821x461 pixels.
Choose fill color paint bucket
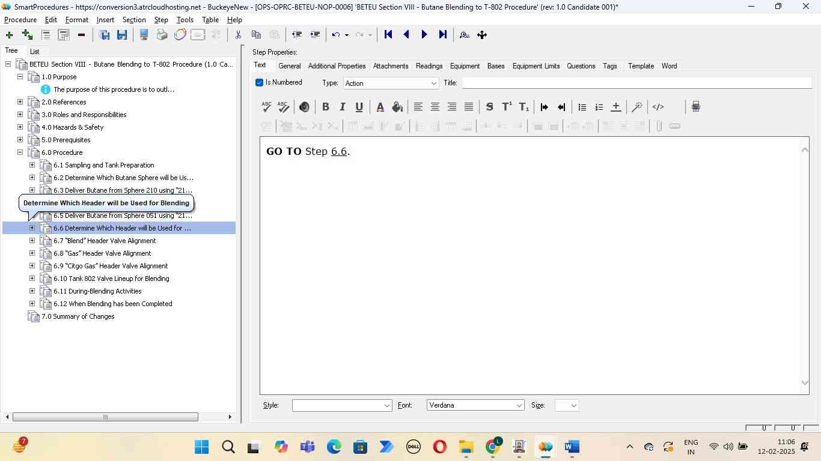[x=397, y=107]
